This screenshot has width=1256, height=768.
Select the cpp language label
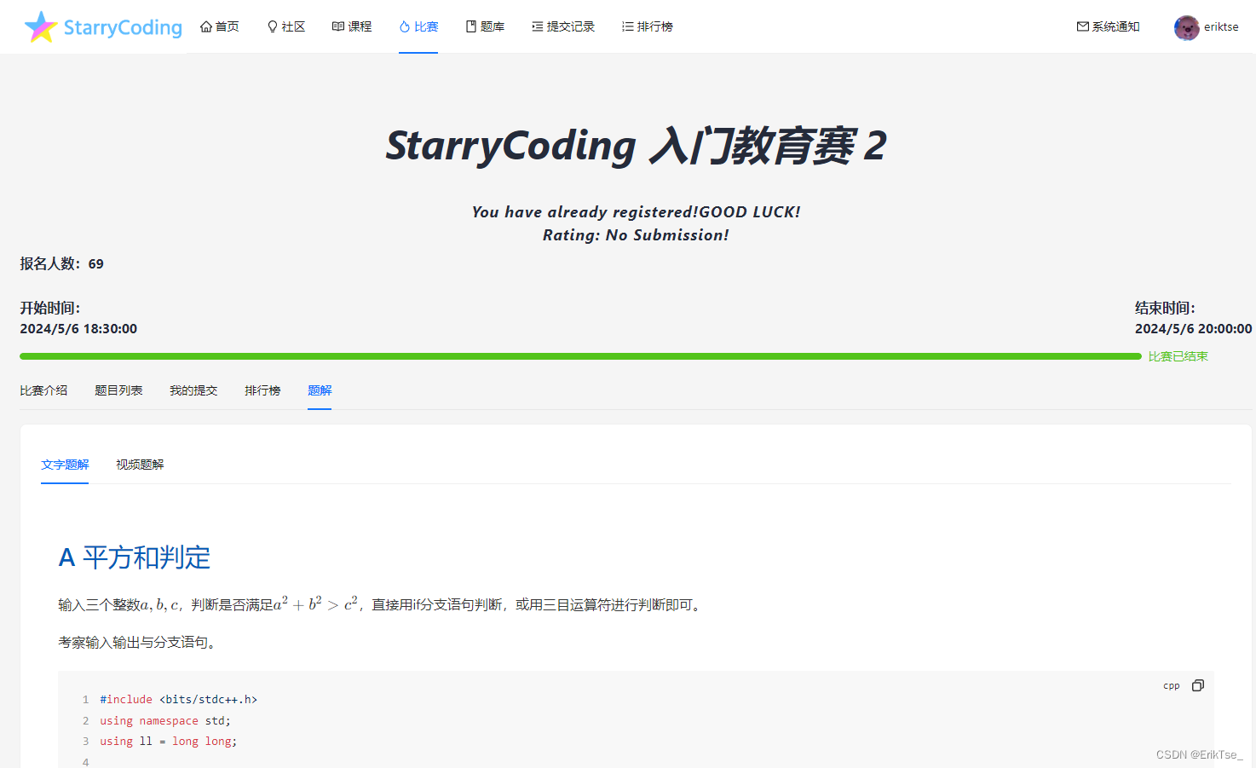click(1171, 685)
